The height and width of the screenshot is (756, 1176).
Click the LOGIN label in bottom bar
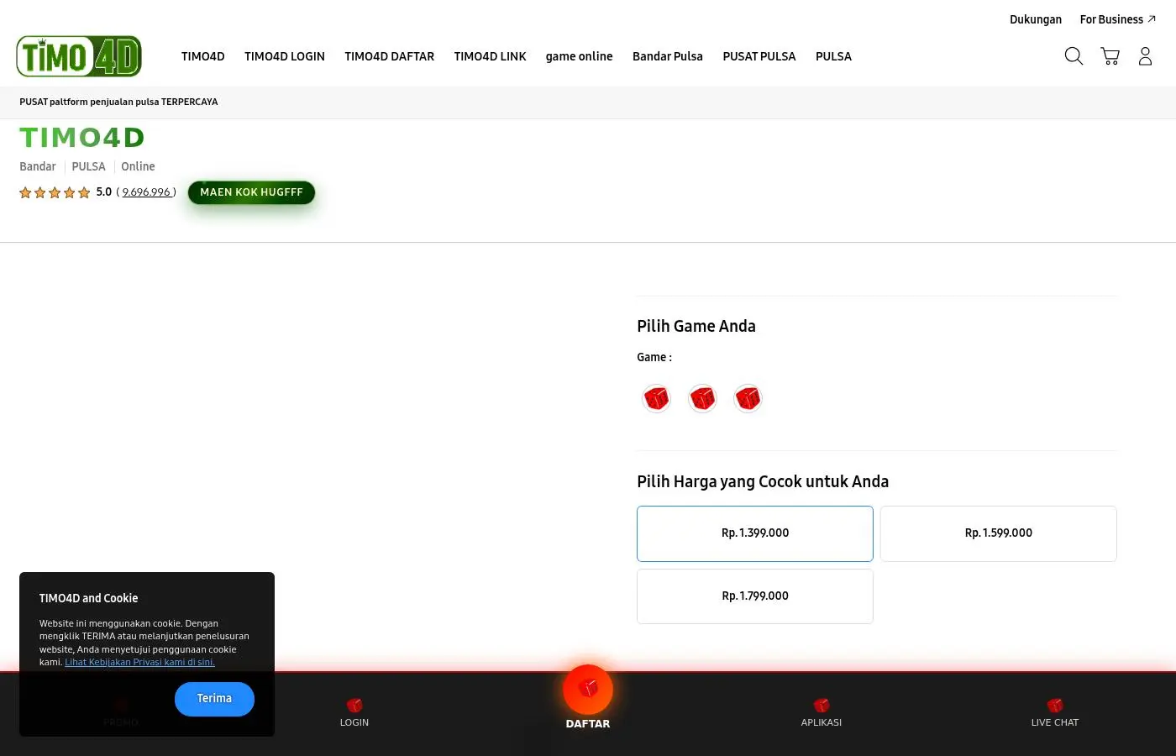[x=354, y=722]
